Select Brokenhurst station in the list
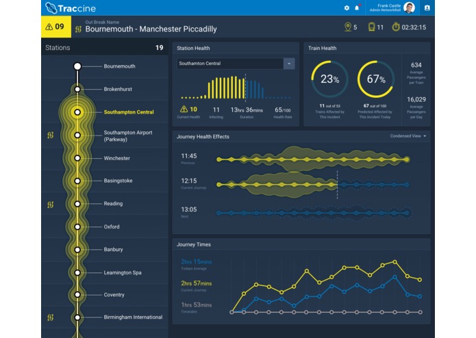This screenshot has width=476, height=338. [118, 89]
